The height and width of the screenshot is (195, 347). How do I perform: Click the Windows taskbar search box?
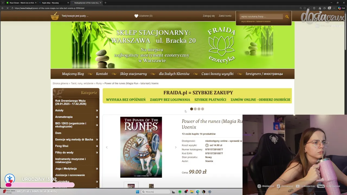[x=156, y=192]
